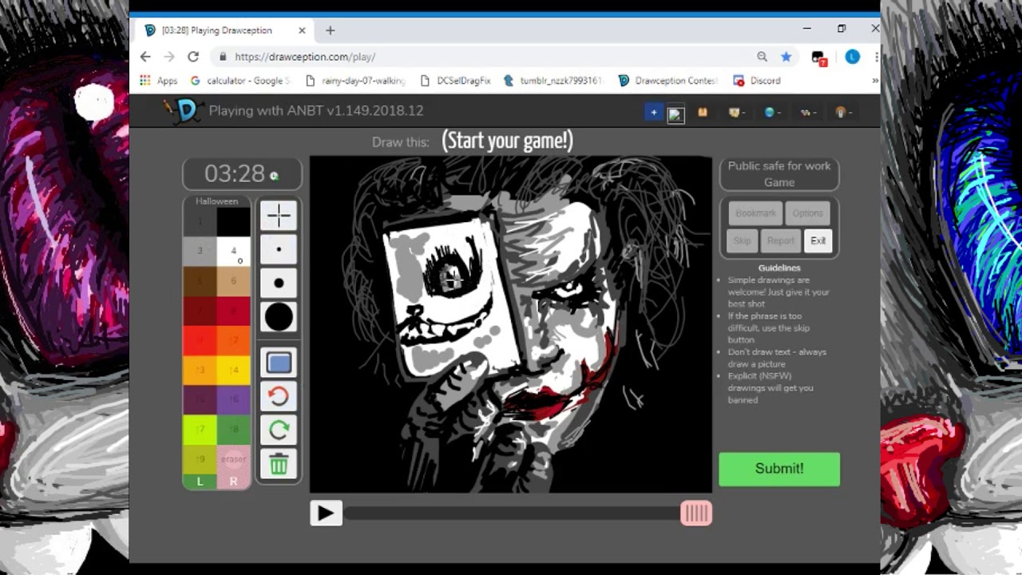Image resolution: width=1022 pixels, height=575 pixels.
Task: Open the Discord bookmark
Action: click(757, 81)
